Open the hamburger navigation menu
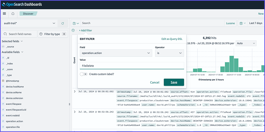Screen dimensions: 265x132 pyautogui.click(x=4, y=14)
